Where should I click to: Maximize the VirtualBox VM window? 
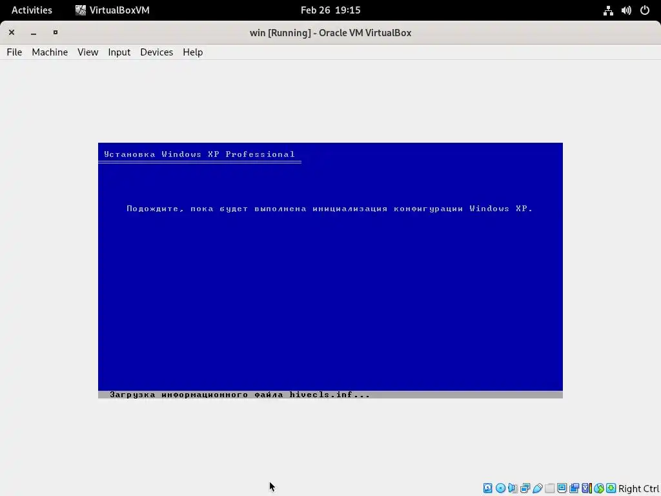pos(56,32)
